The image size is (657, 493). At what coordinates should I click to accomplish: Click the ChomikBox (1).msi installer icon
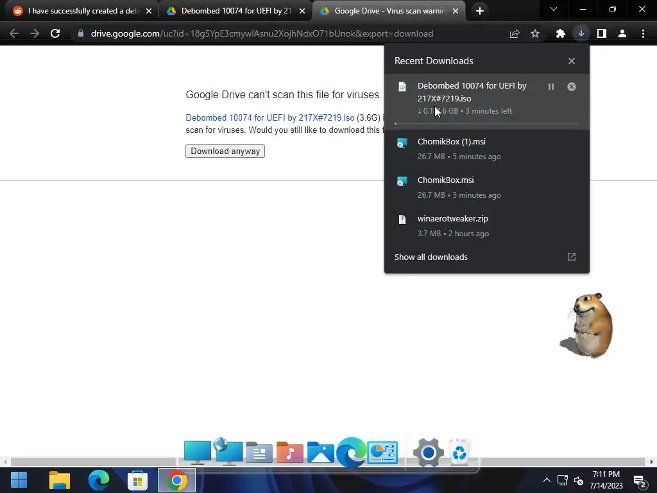point(402,143)
